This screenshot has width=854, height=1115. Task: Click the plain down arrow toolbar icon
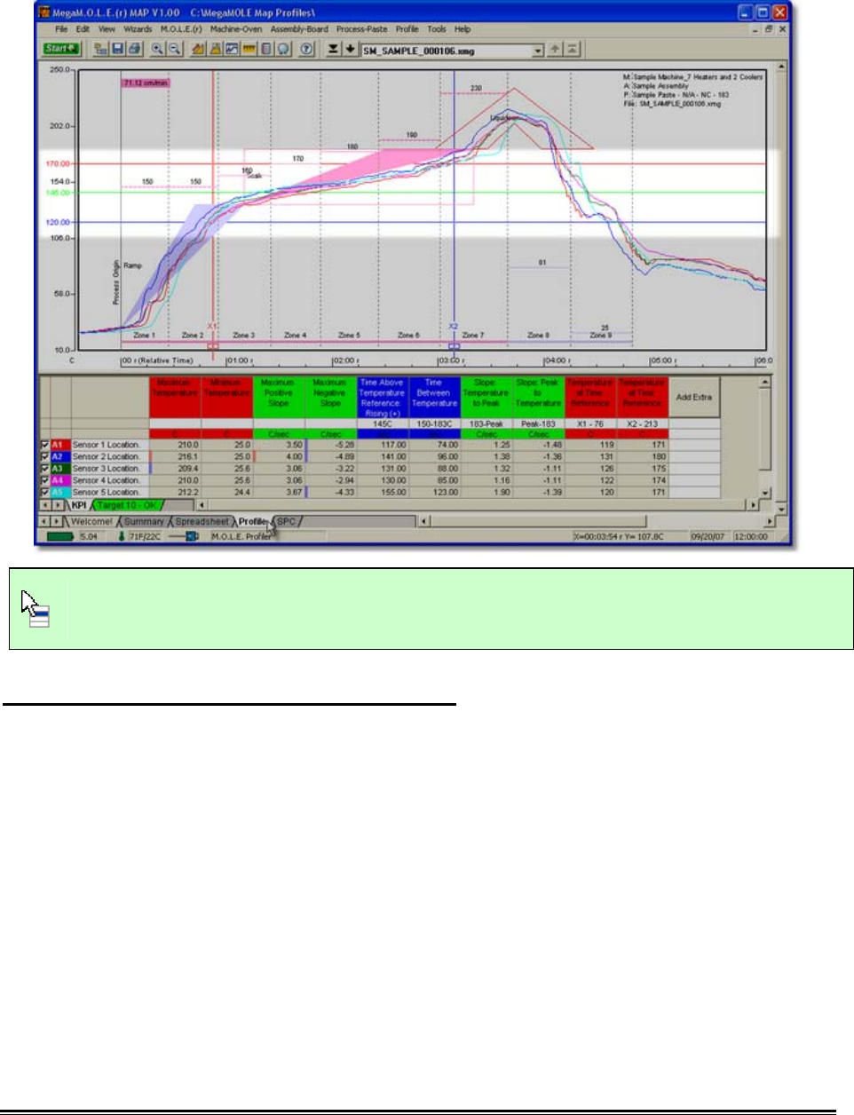click(x=350, y=50)
